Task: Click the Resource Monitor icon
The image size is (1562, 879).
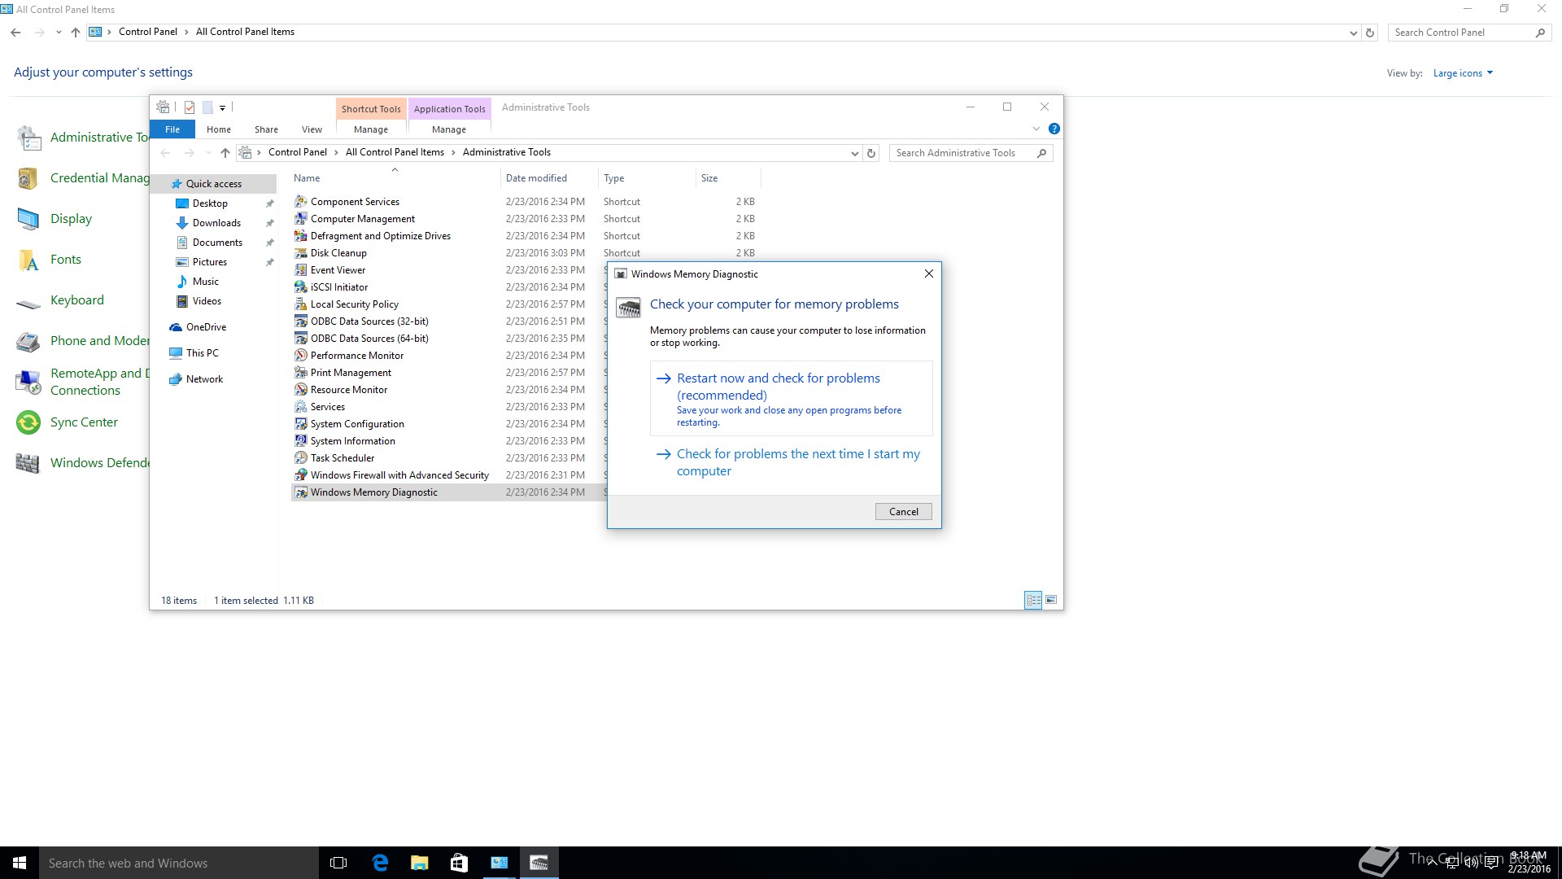Action: pos(301,389)
